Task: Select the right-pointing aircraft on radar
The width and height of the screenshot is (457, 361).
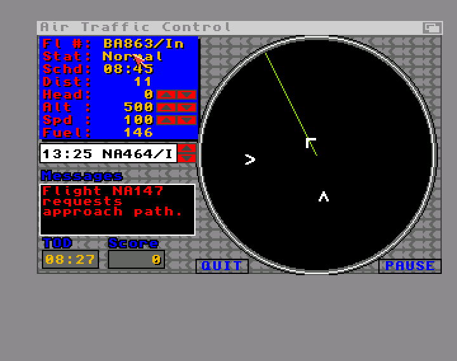Action: tap(250, 160)
